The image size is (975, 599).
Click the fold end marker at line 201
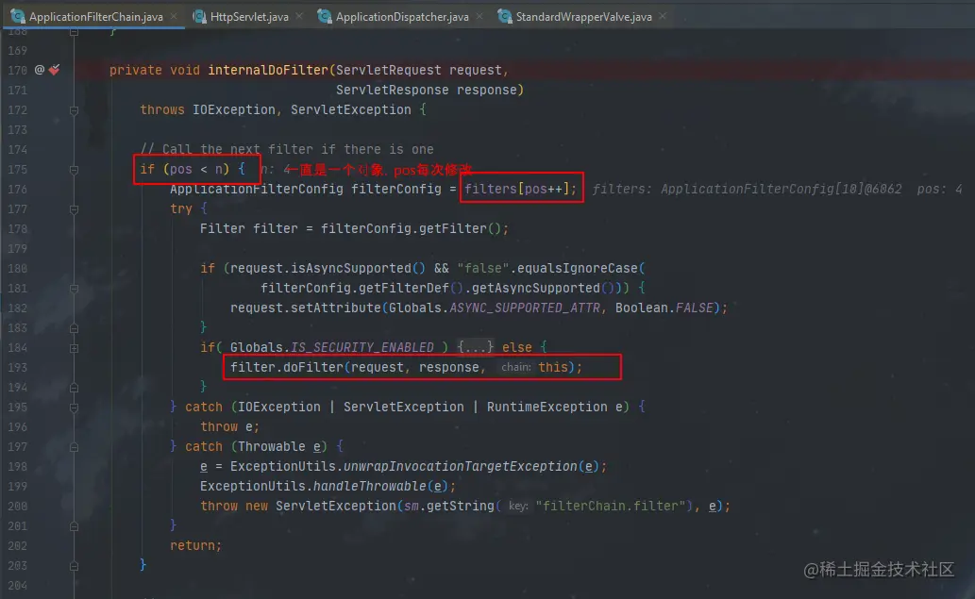[74, 525]
